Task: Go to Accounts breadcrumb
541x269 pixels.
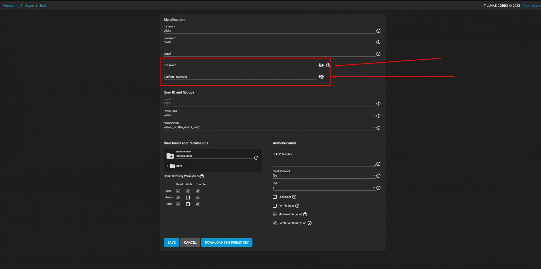Action: (10, 6)
